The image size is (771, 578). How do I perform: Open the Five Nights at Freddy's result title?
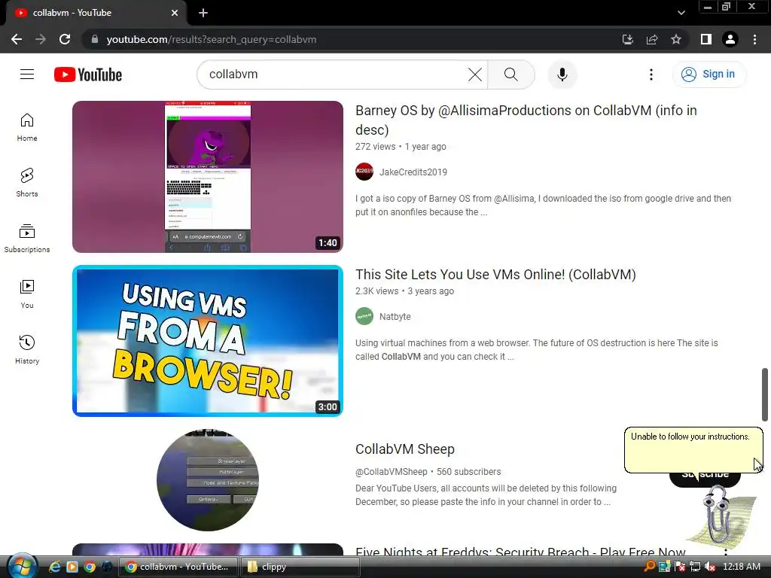(x=520, y=552)
